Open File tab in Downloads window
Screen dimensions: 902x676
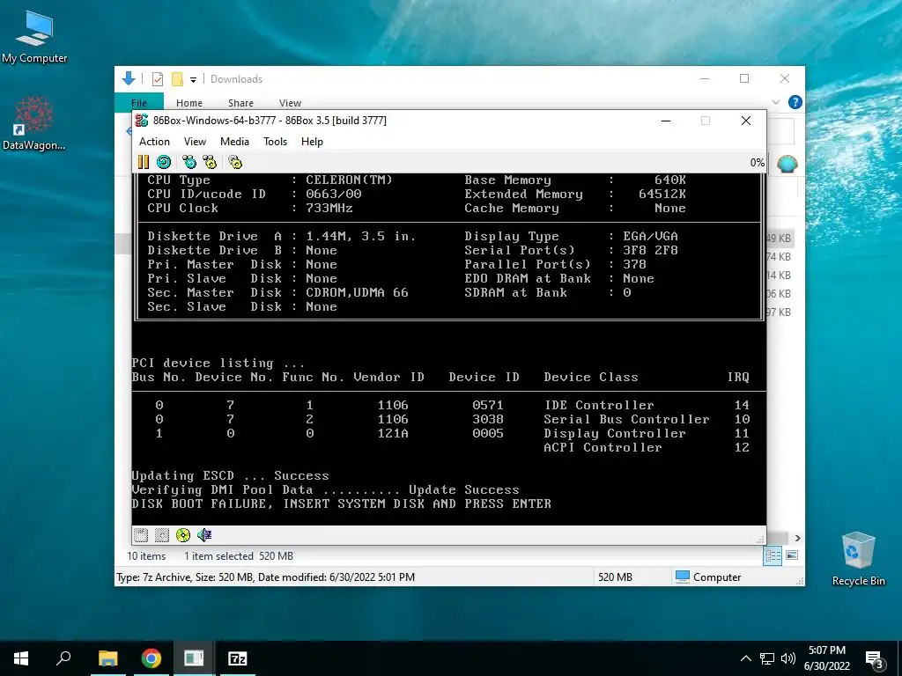point(139,102)
